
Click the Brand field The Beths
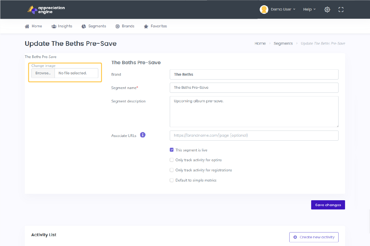coord(254,74)
